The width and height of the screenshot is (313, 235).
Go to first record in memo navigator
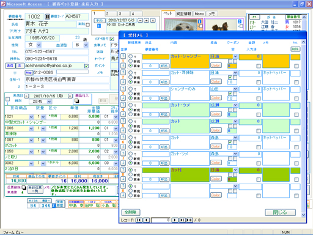(139, 220)
